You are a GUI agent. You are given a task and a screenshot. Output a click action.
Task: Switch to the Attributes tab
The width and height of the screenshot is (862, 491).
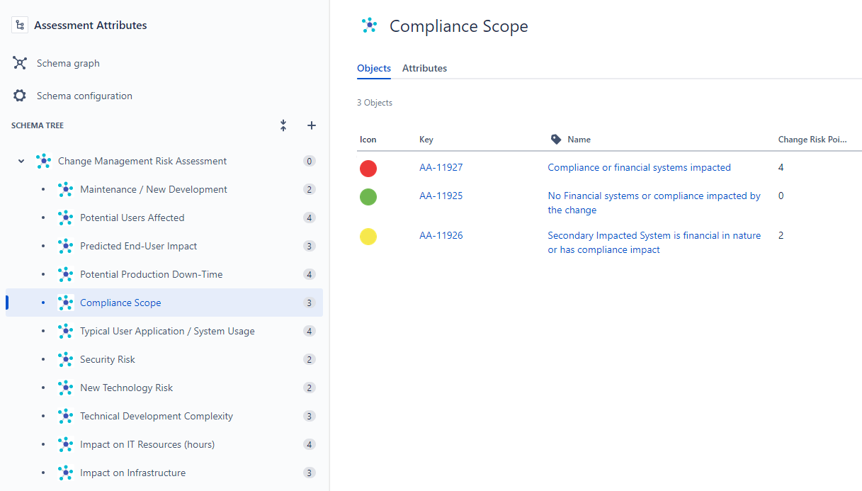pyautogui.click(x=424, y=68)
